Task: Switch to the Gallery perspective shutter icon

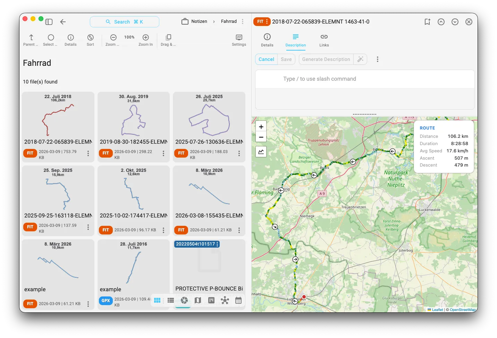Action: [x=184, y=300]
